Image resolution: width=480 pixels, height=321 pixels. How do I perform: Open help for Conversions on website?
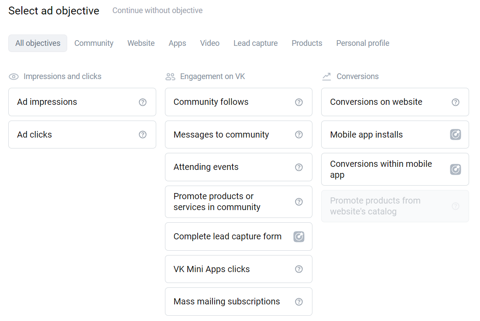456,102
